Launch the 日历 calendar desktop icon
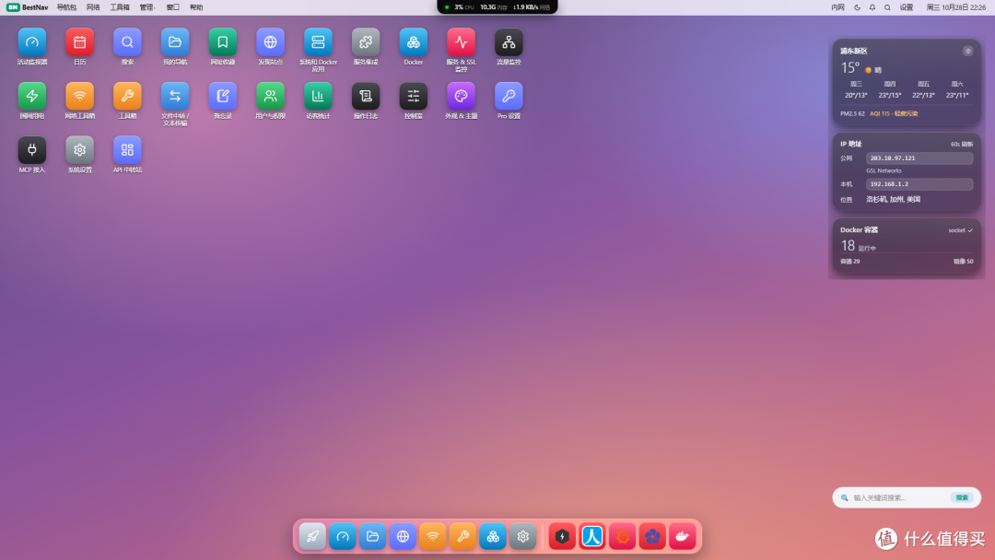995x560 pixels. pos(79,42)
